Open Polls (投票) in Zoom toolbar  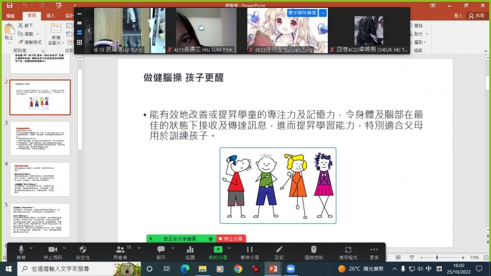(190, 252)
